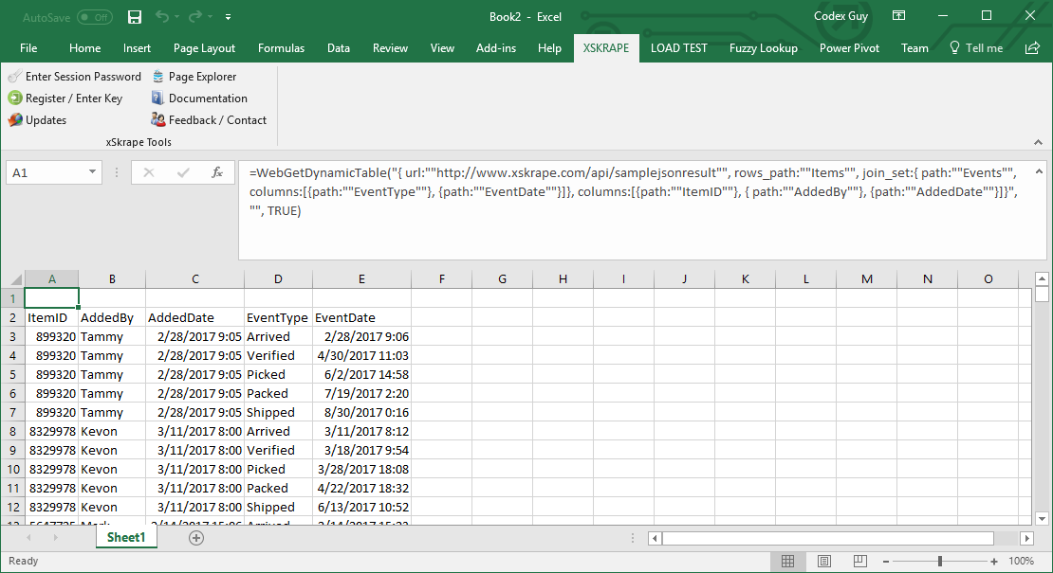
Task: Open the LOAD TEST tab
Action: 678,47
